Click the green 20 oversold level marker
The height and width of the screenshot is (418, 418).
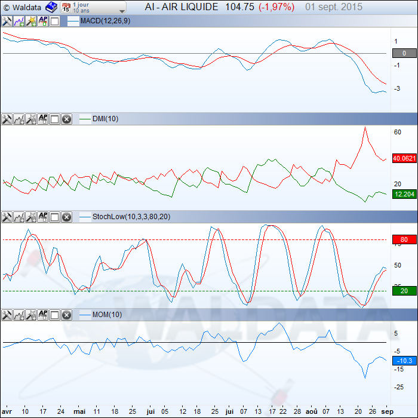pyautogui.click(x=404, y=291)
